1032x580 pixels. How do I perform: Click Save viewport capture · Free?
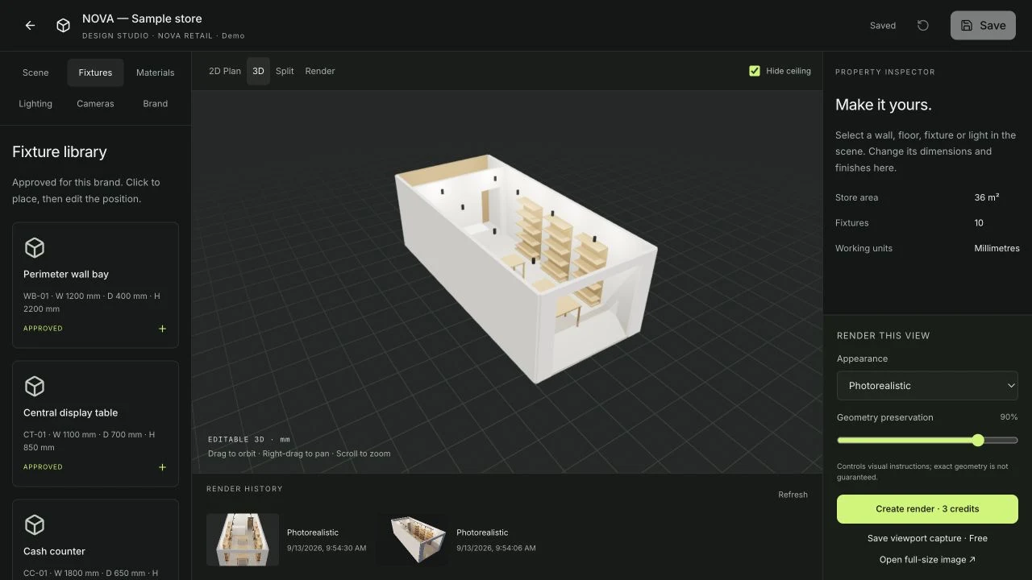[x=927, y=538]
